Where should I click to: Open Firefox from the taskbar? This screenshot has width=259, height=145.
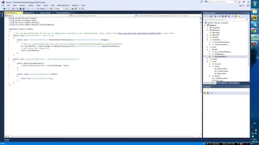[x=255, y=44]
